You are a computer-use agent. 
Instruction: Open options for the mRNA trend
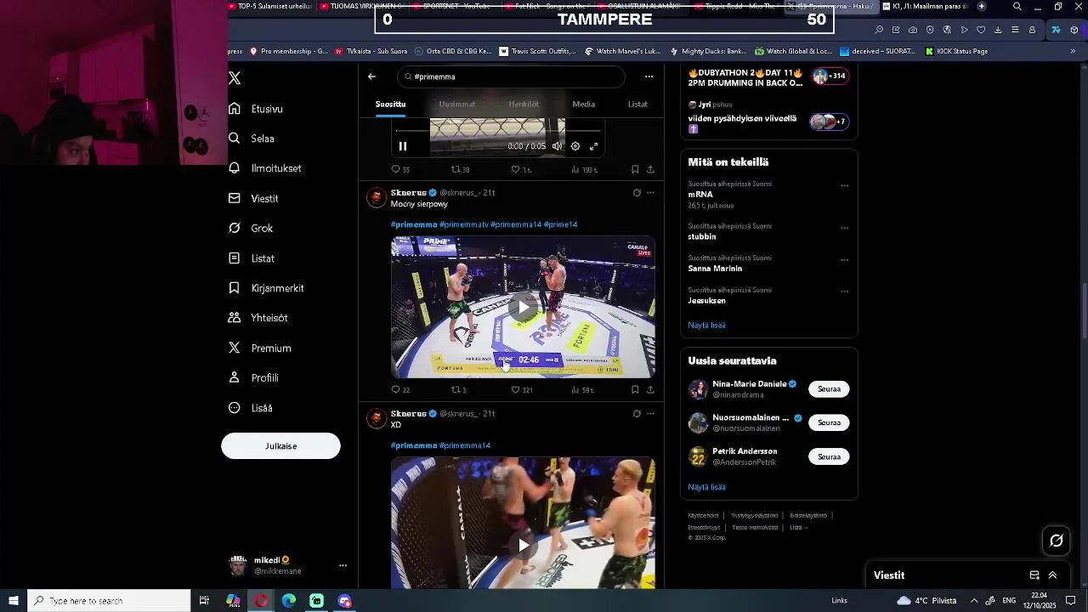point(844,185)
